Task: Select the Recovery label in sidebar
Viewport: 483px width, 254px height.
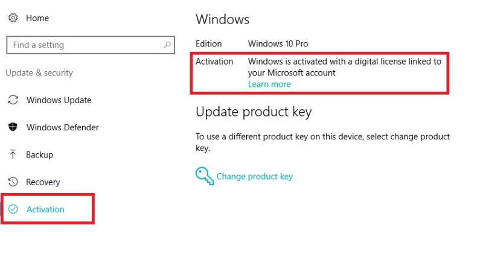Action: click(43, 182)
